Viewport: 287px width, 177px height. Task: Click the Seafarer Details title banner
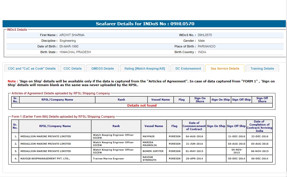145,24
